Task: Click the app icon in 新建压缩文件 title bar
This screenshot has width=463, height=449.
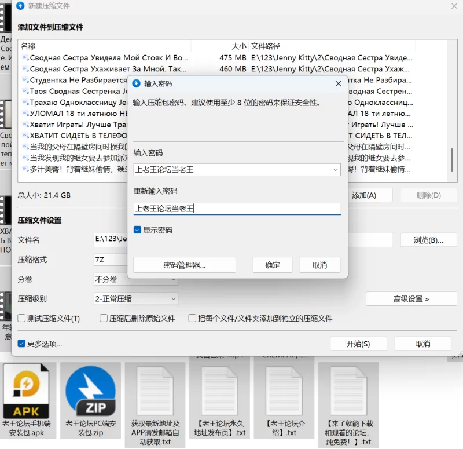Action: [x=20, y=6]
